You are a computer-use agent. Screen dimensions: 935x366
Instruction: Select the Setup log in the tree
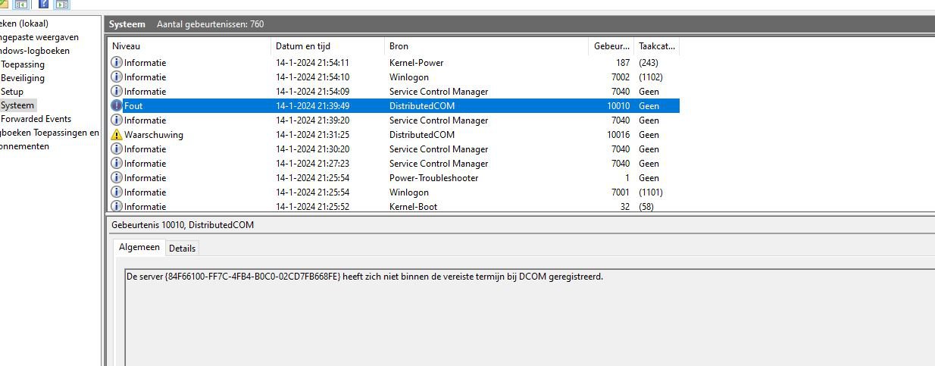pos(12,92)
